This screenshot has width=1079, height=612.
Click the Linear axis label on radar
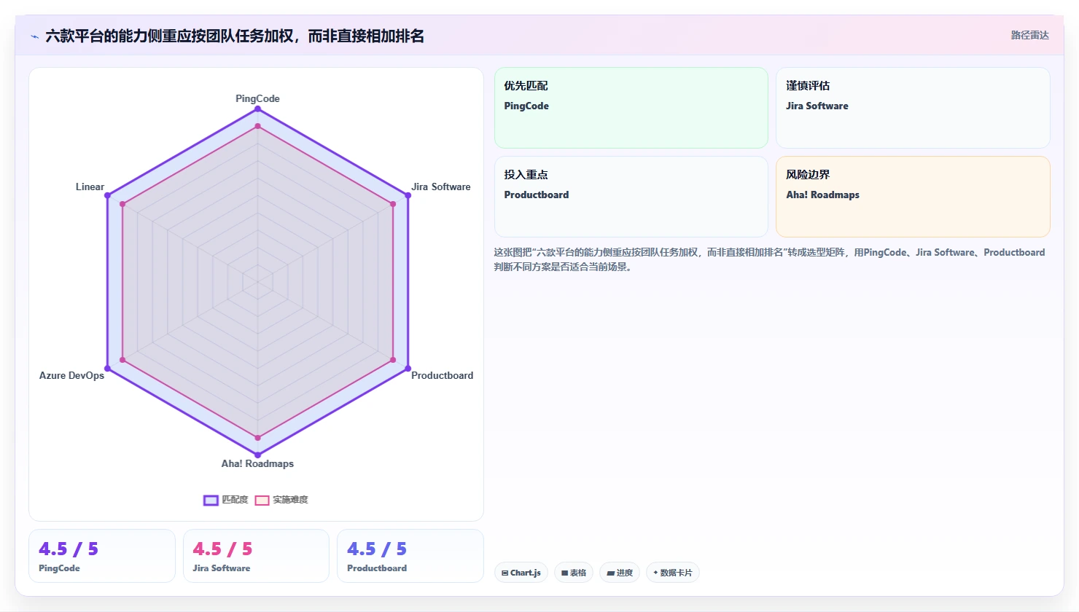tap(90, 187)
